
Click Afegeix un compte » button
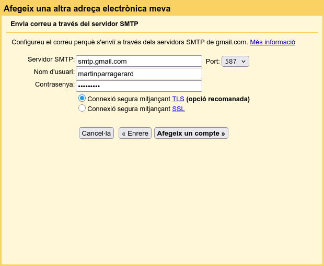[x=191, y=133]
